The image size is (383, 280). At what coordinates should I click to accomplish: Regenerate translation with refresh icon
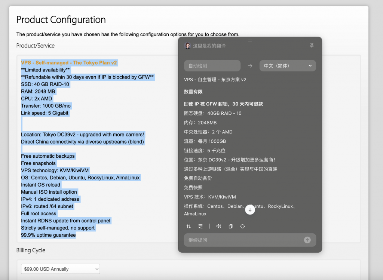point(242,226)
